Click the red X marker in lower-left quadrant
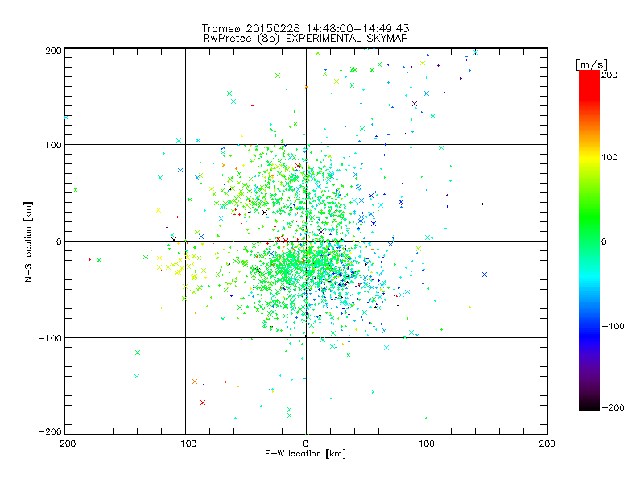Screen dimensions: 644x483 click(203, 402)
